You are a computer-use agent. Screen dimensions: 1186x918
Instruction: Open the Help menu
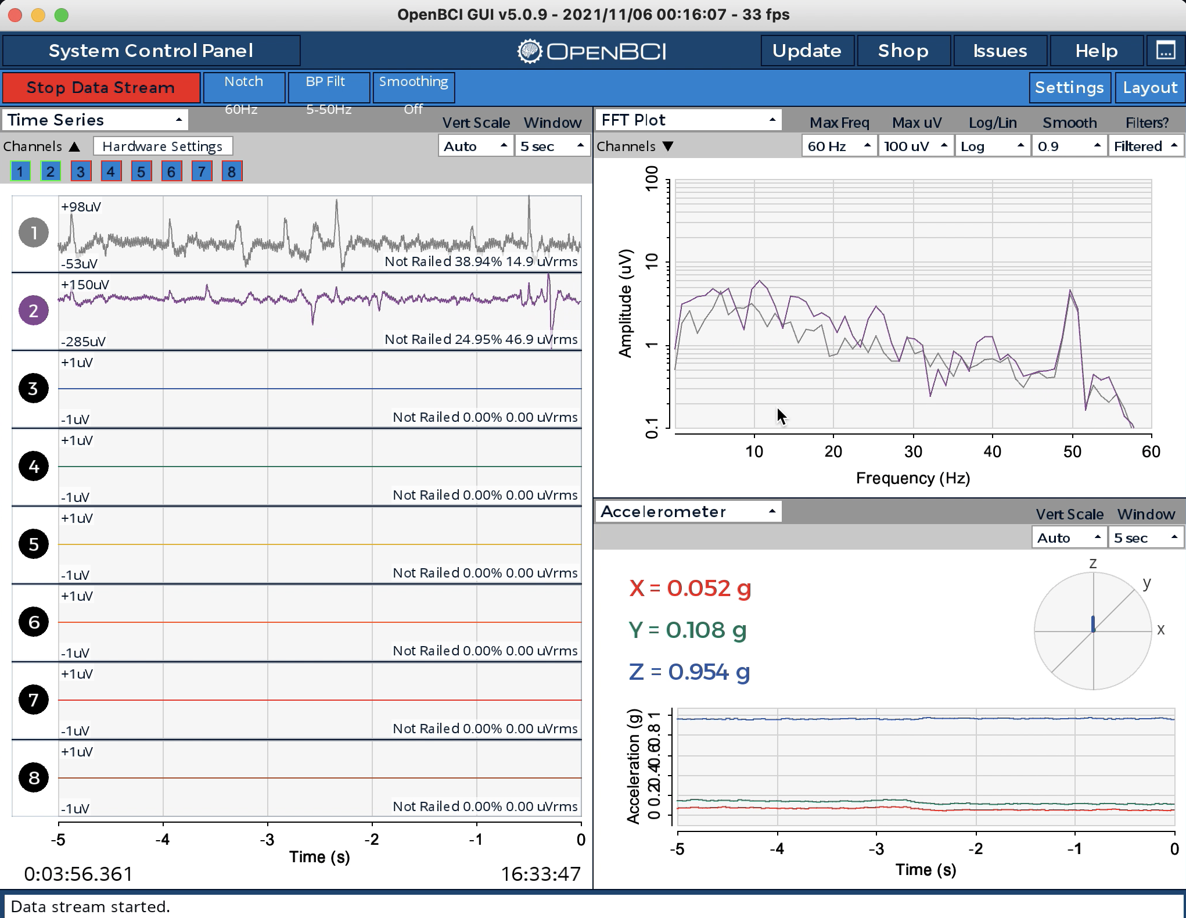pos(1097,51)
